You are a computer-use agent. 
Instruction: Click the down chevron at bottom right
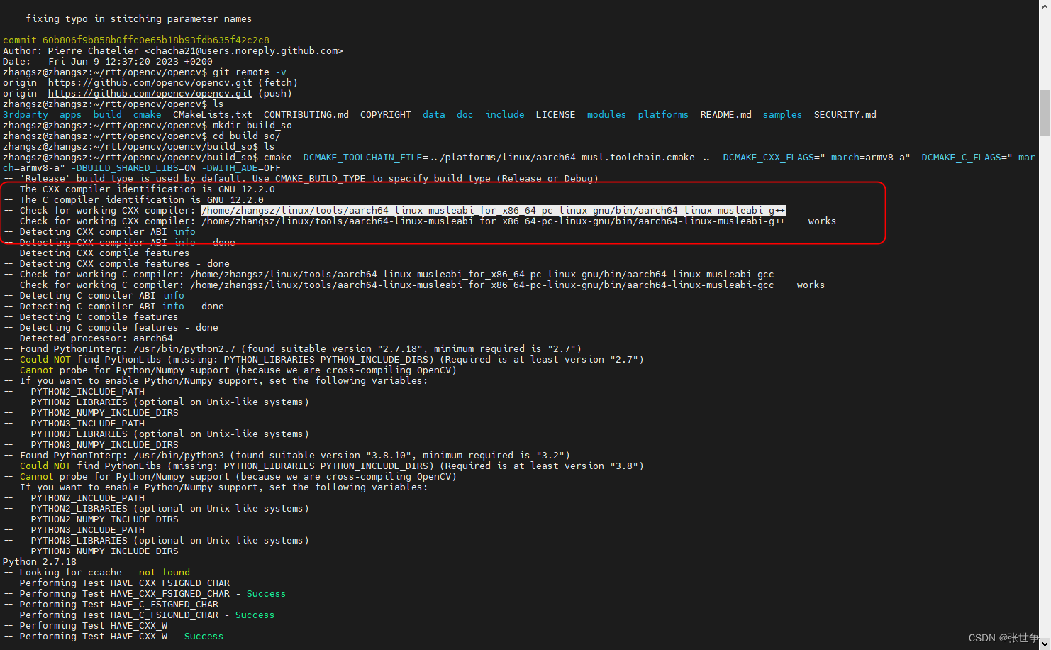(1044, 644)
